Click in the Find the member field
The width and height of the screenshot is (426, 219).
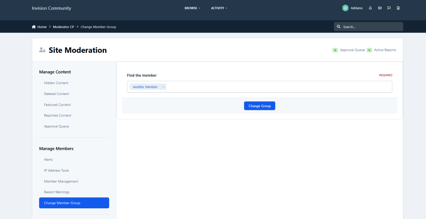pos(277,87)
